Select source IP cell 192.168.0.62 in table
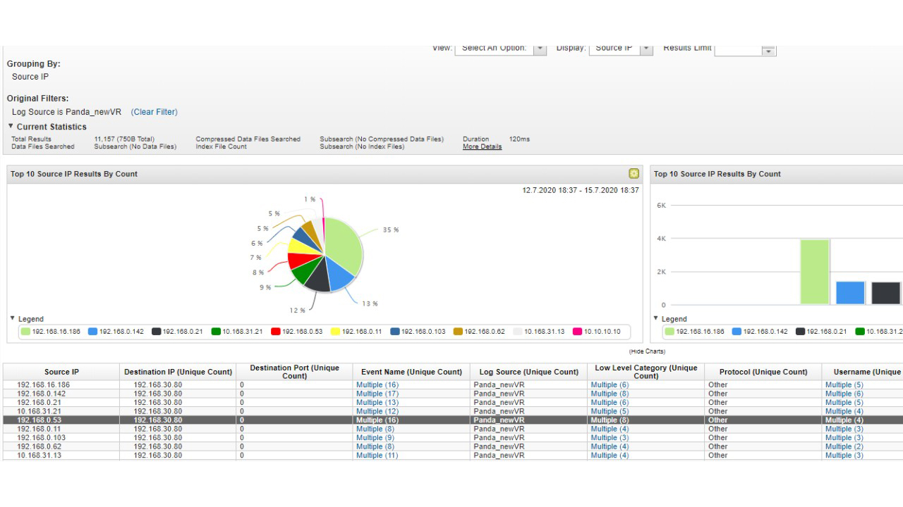903x507 pixels. pyautogui.click(x=61, y=446)
